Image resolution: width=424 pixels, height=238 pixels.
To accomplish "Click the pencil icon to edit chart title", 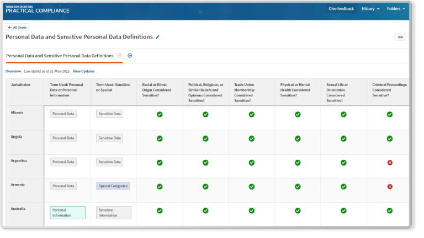I will (158, 37).
